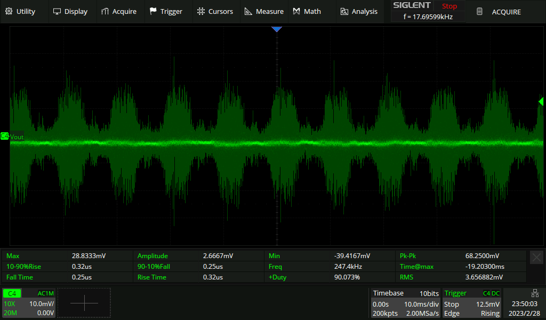Click the Math M icon
The image size is (546, 320).
pos(296,12)
